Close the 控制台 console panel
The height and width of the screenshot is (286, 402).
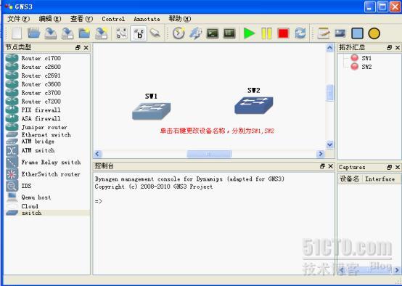coord(331,166)
